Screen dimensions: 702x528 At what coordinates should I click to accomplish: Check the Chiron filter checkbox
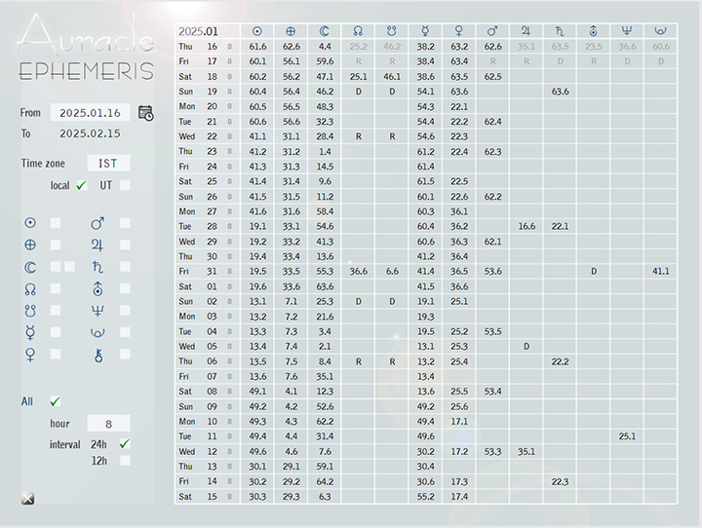125,355
